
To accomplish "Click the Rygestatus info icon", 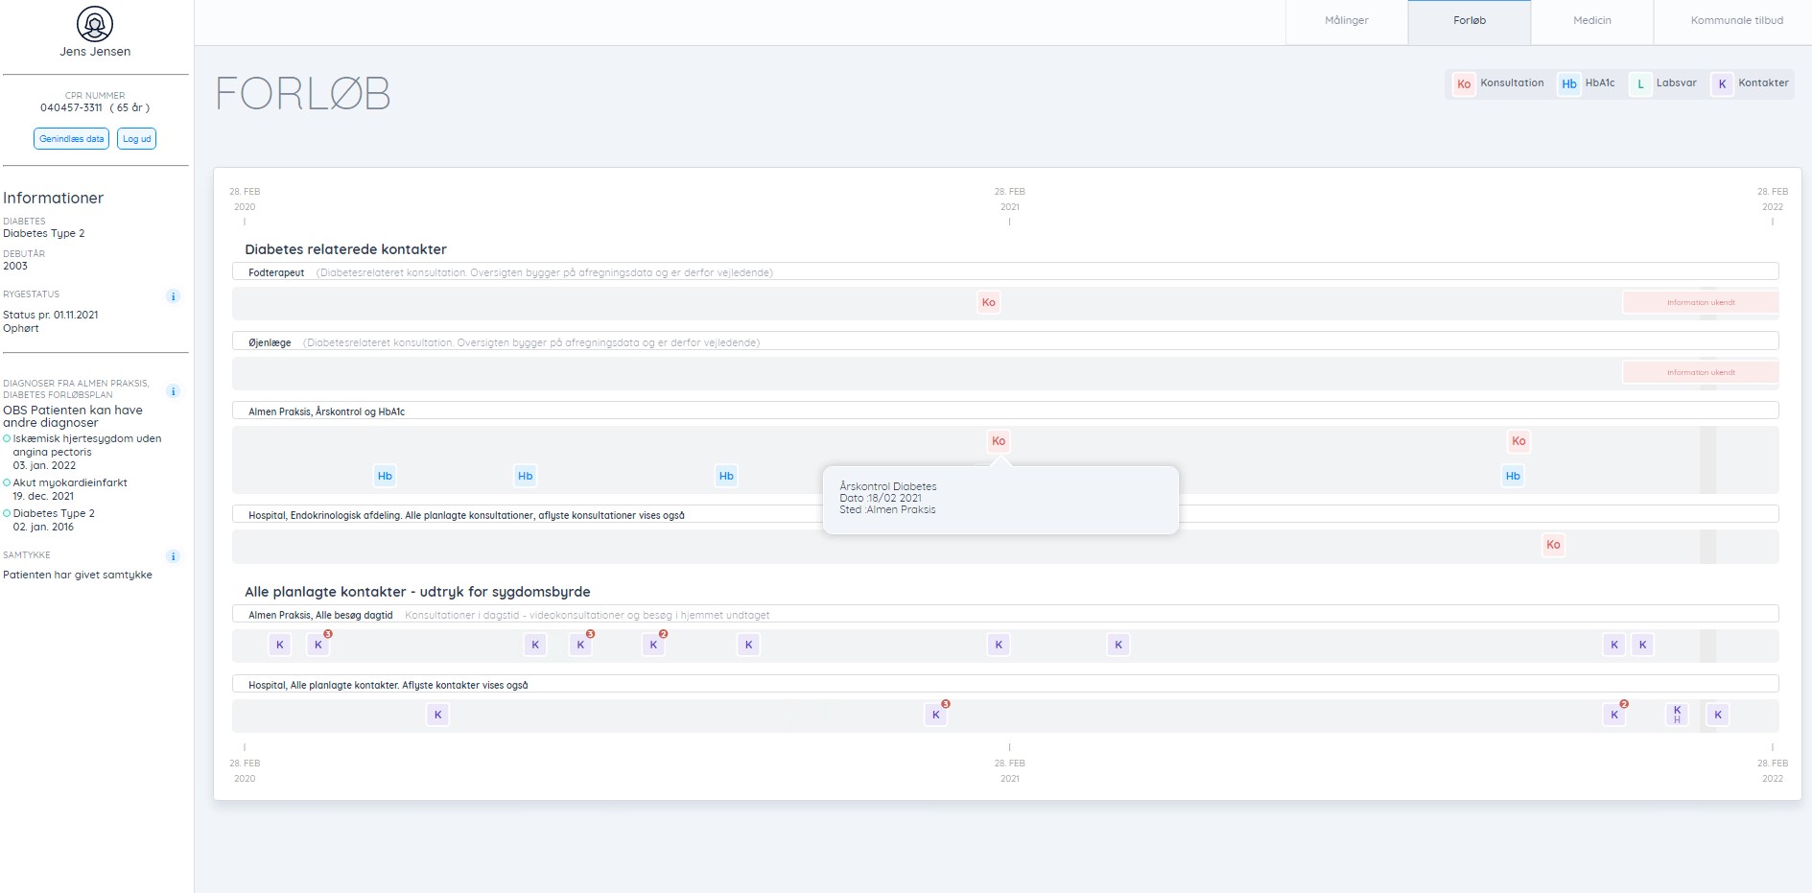I will (173, 296).
